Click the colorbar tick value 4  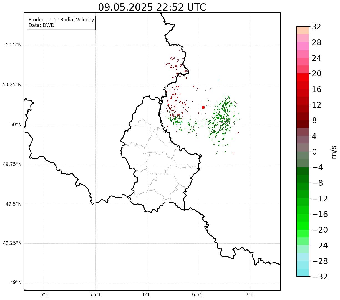pyautogui.click(x=314, y=136)
